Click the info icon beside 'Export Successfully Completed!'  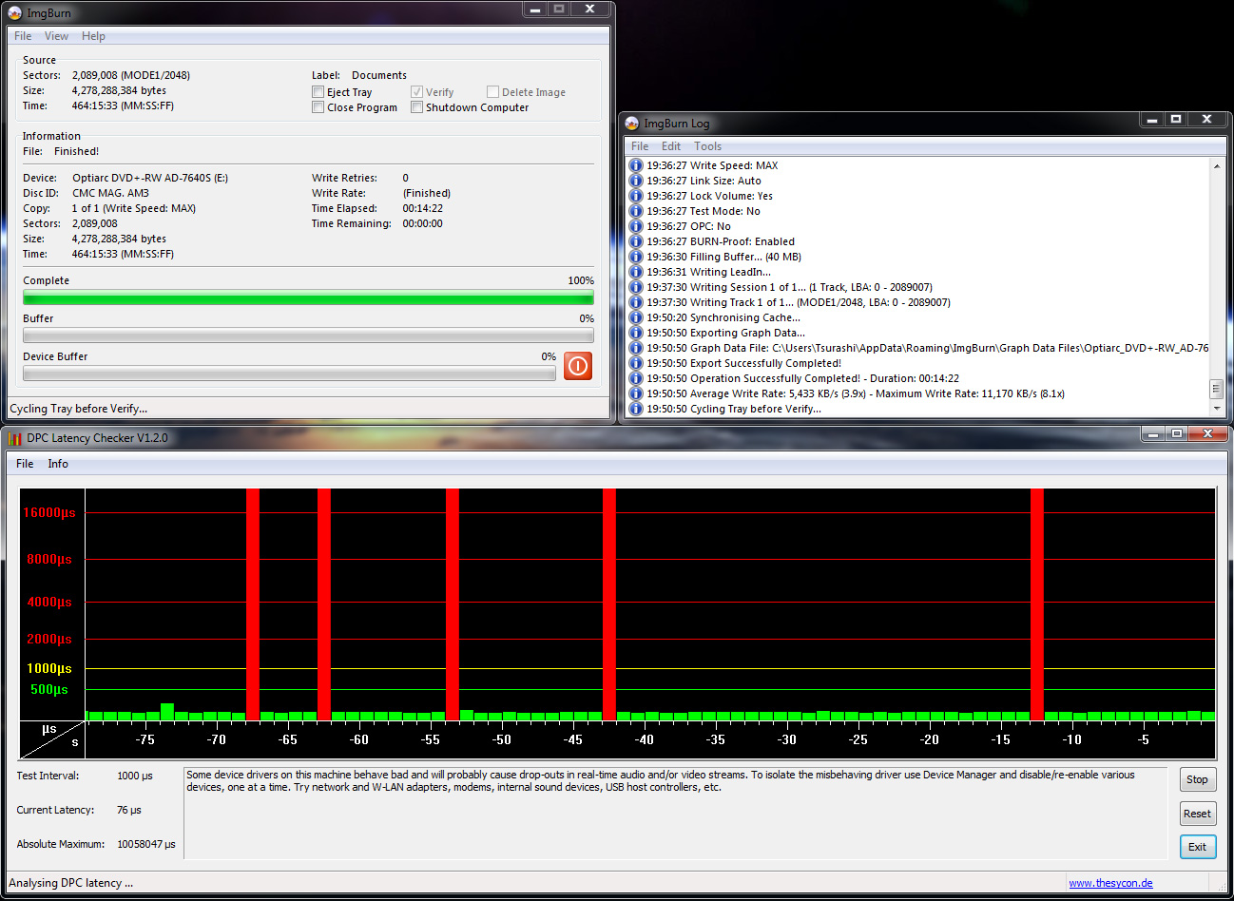[636, 363]
